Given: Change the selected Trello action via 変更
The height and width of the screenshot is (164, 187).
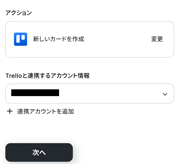Looking at the screenshot, I should pos(157,39).
